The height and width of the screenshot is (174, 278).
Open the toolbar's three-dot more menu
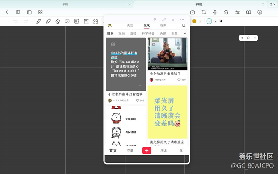271,12
